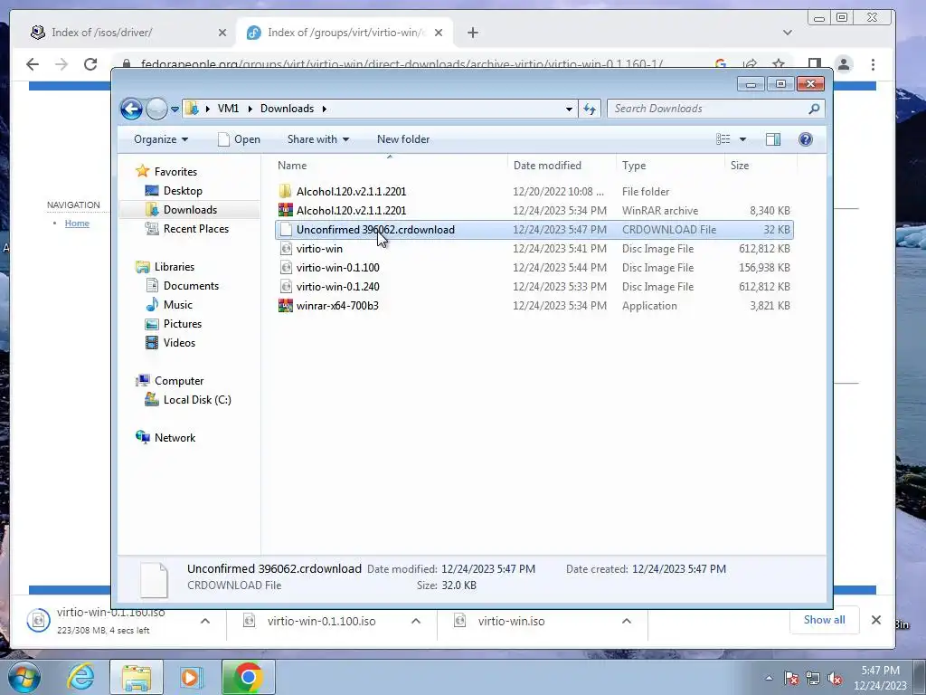Click the Explorer Forward arrow button
This screenshot has width=926, height=695.
[156, 109]
